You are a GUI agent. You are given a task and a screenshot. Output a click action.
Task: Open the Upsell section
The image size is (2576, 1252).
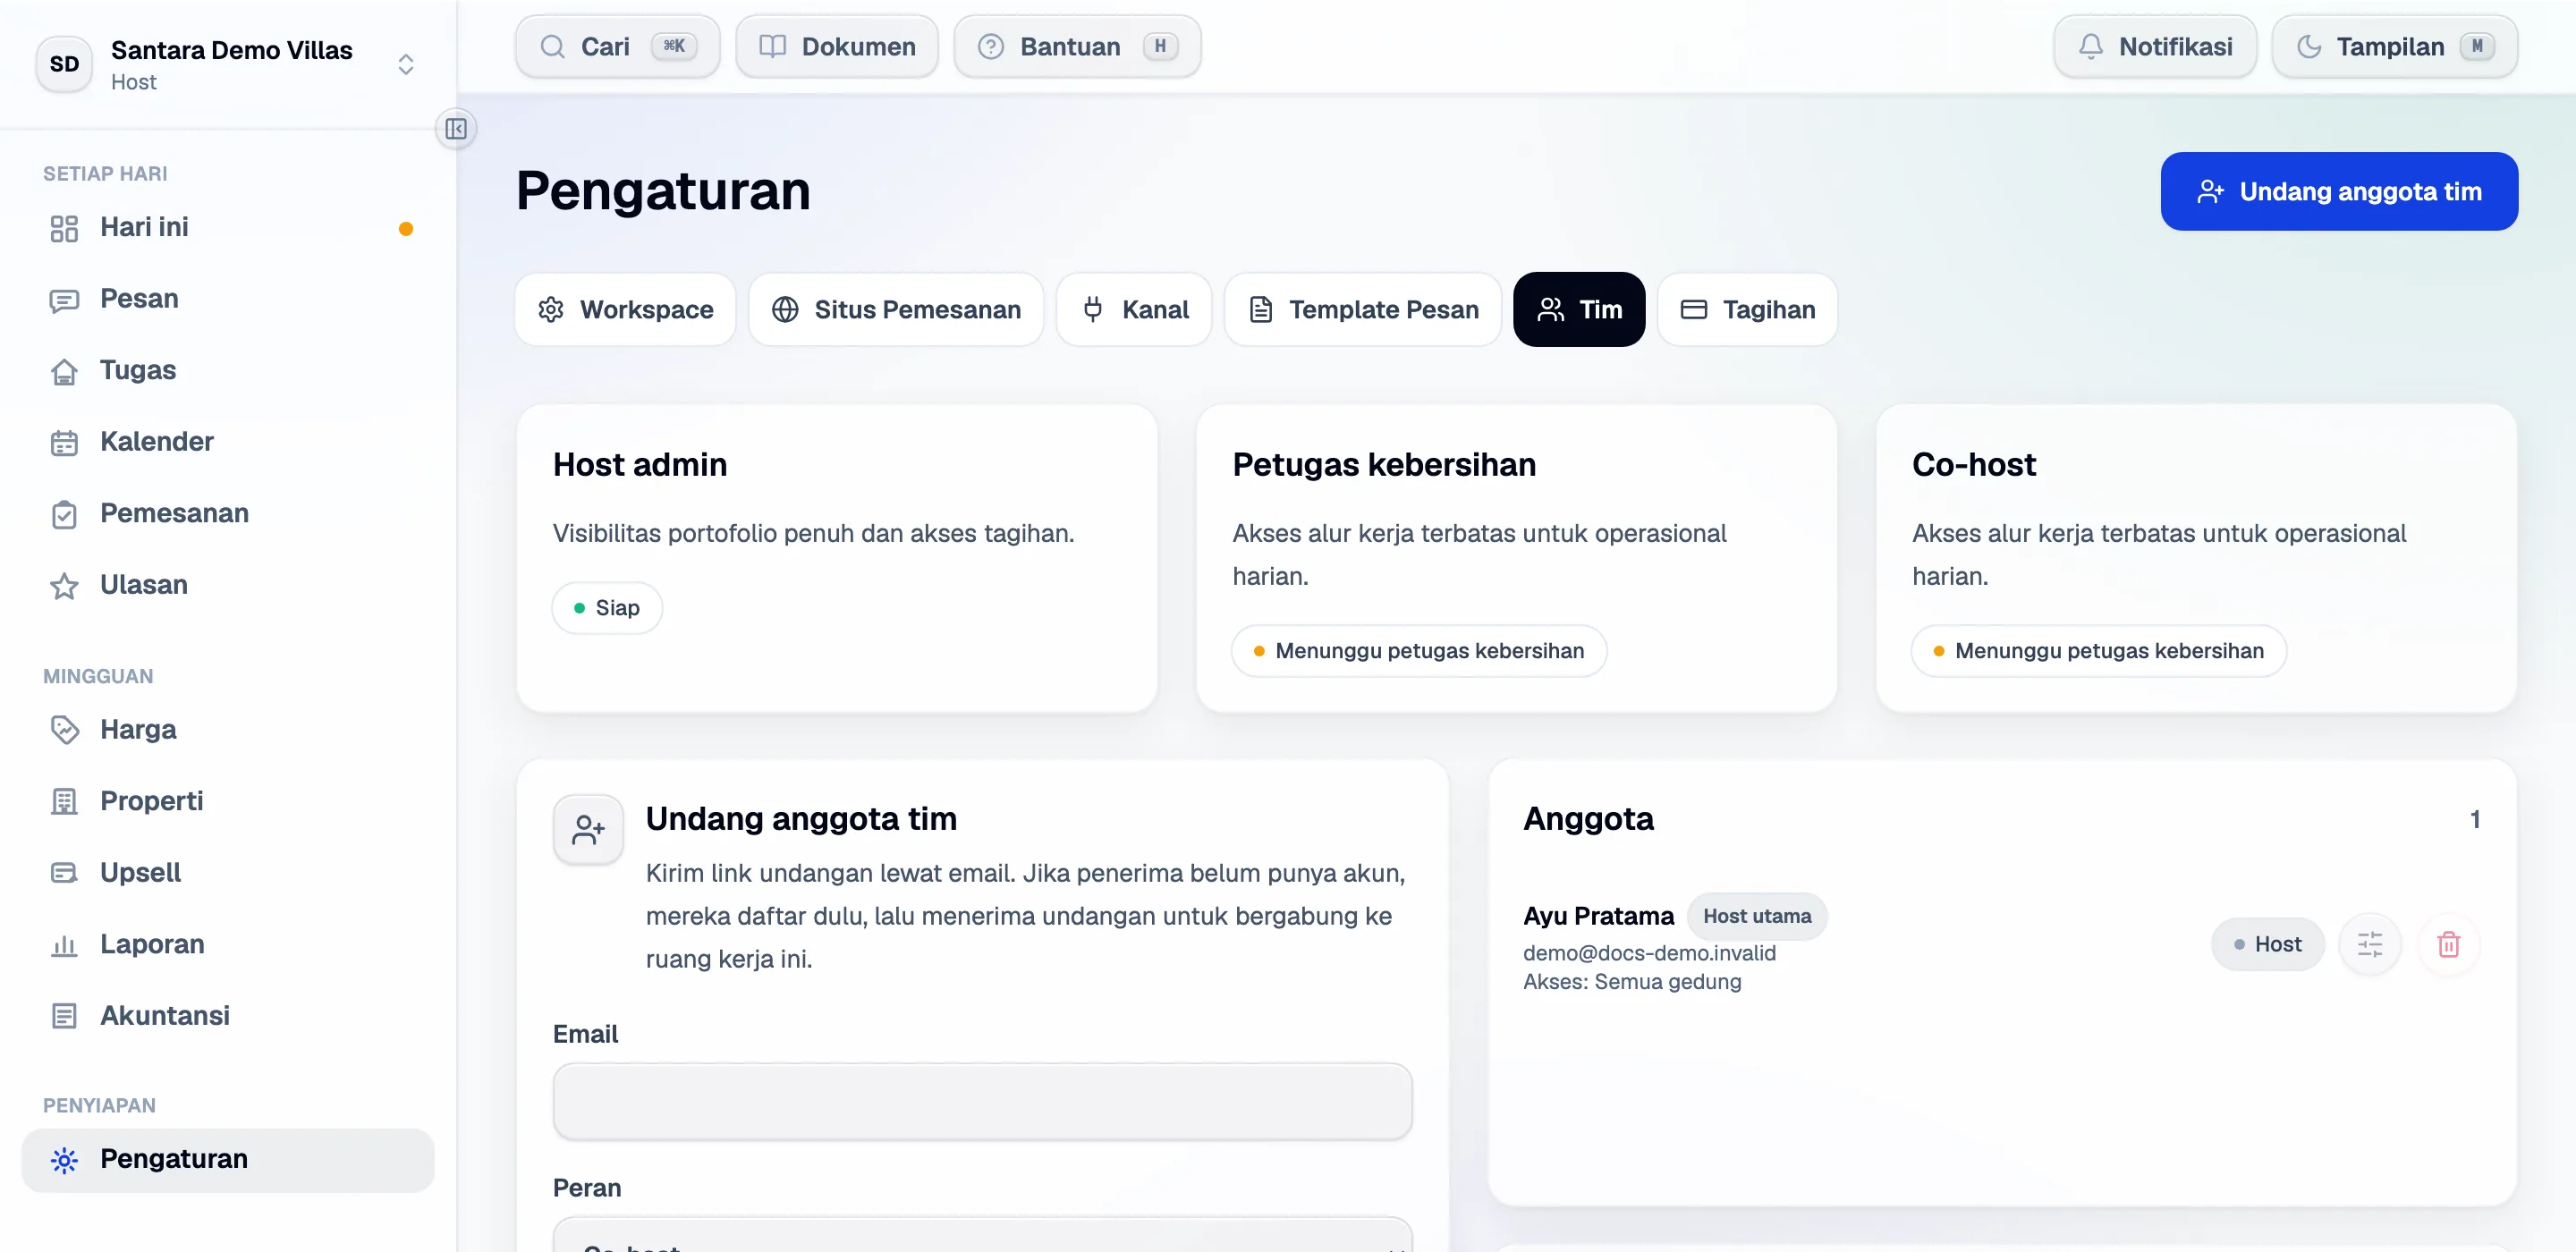pyautogui.click(x=228, y=873)
